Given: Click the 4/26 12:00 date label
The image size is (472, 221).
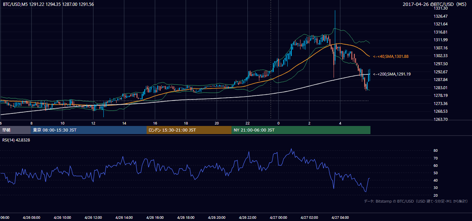Looking at the screenshot, I should click(93, 218).
